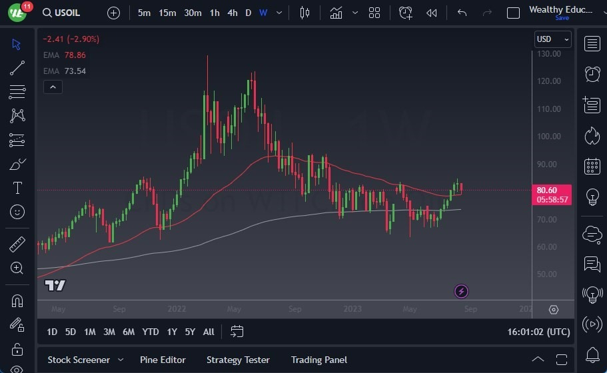Viewport: 607px width, 373px height.
Task: Open the hotlists flame icon
Action: [592, 136]
